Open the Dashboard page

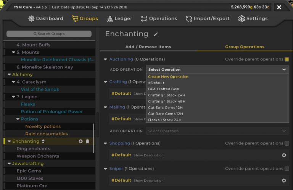point(46,18)
